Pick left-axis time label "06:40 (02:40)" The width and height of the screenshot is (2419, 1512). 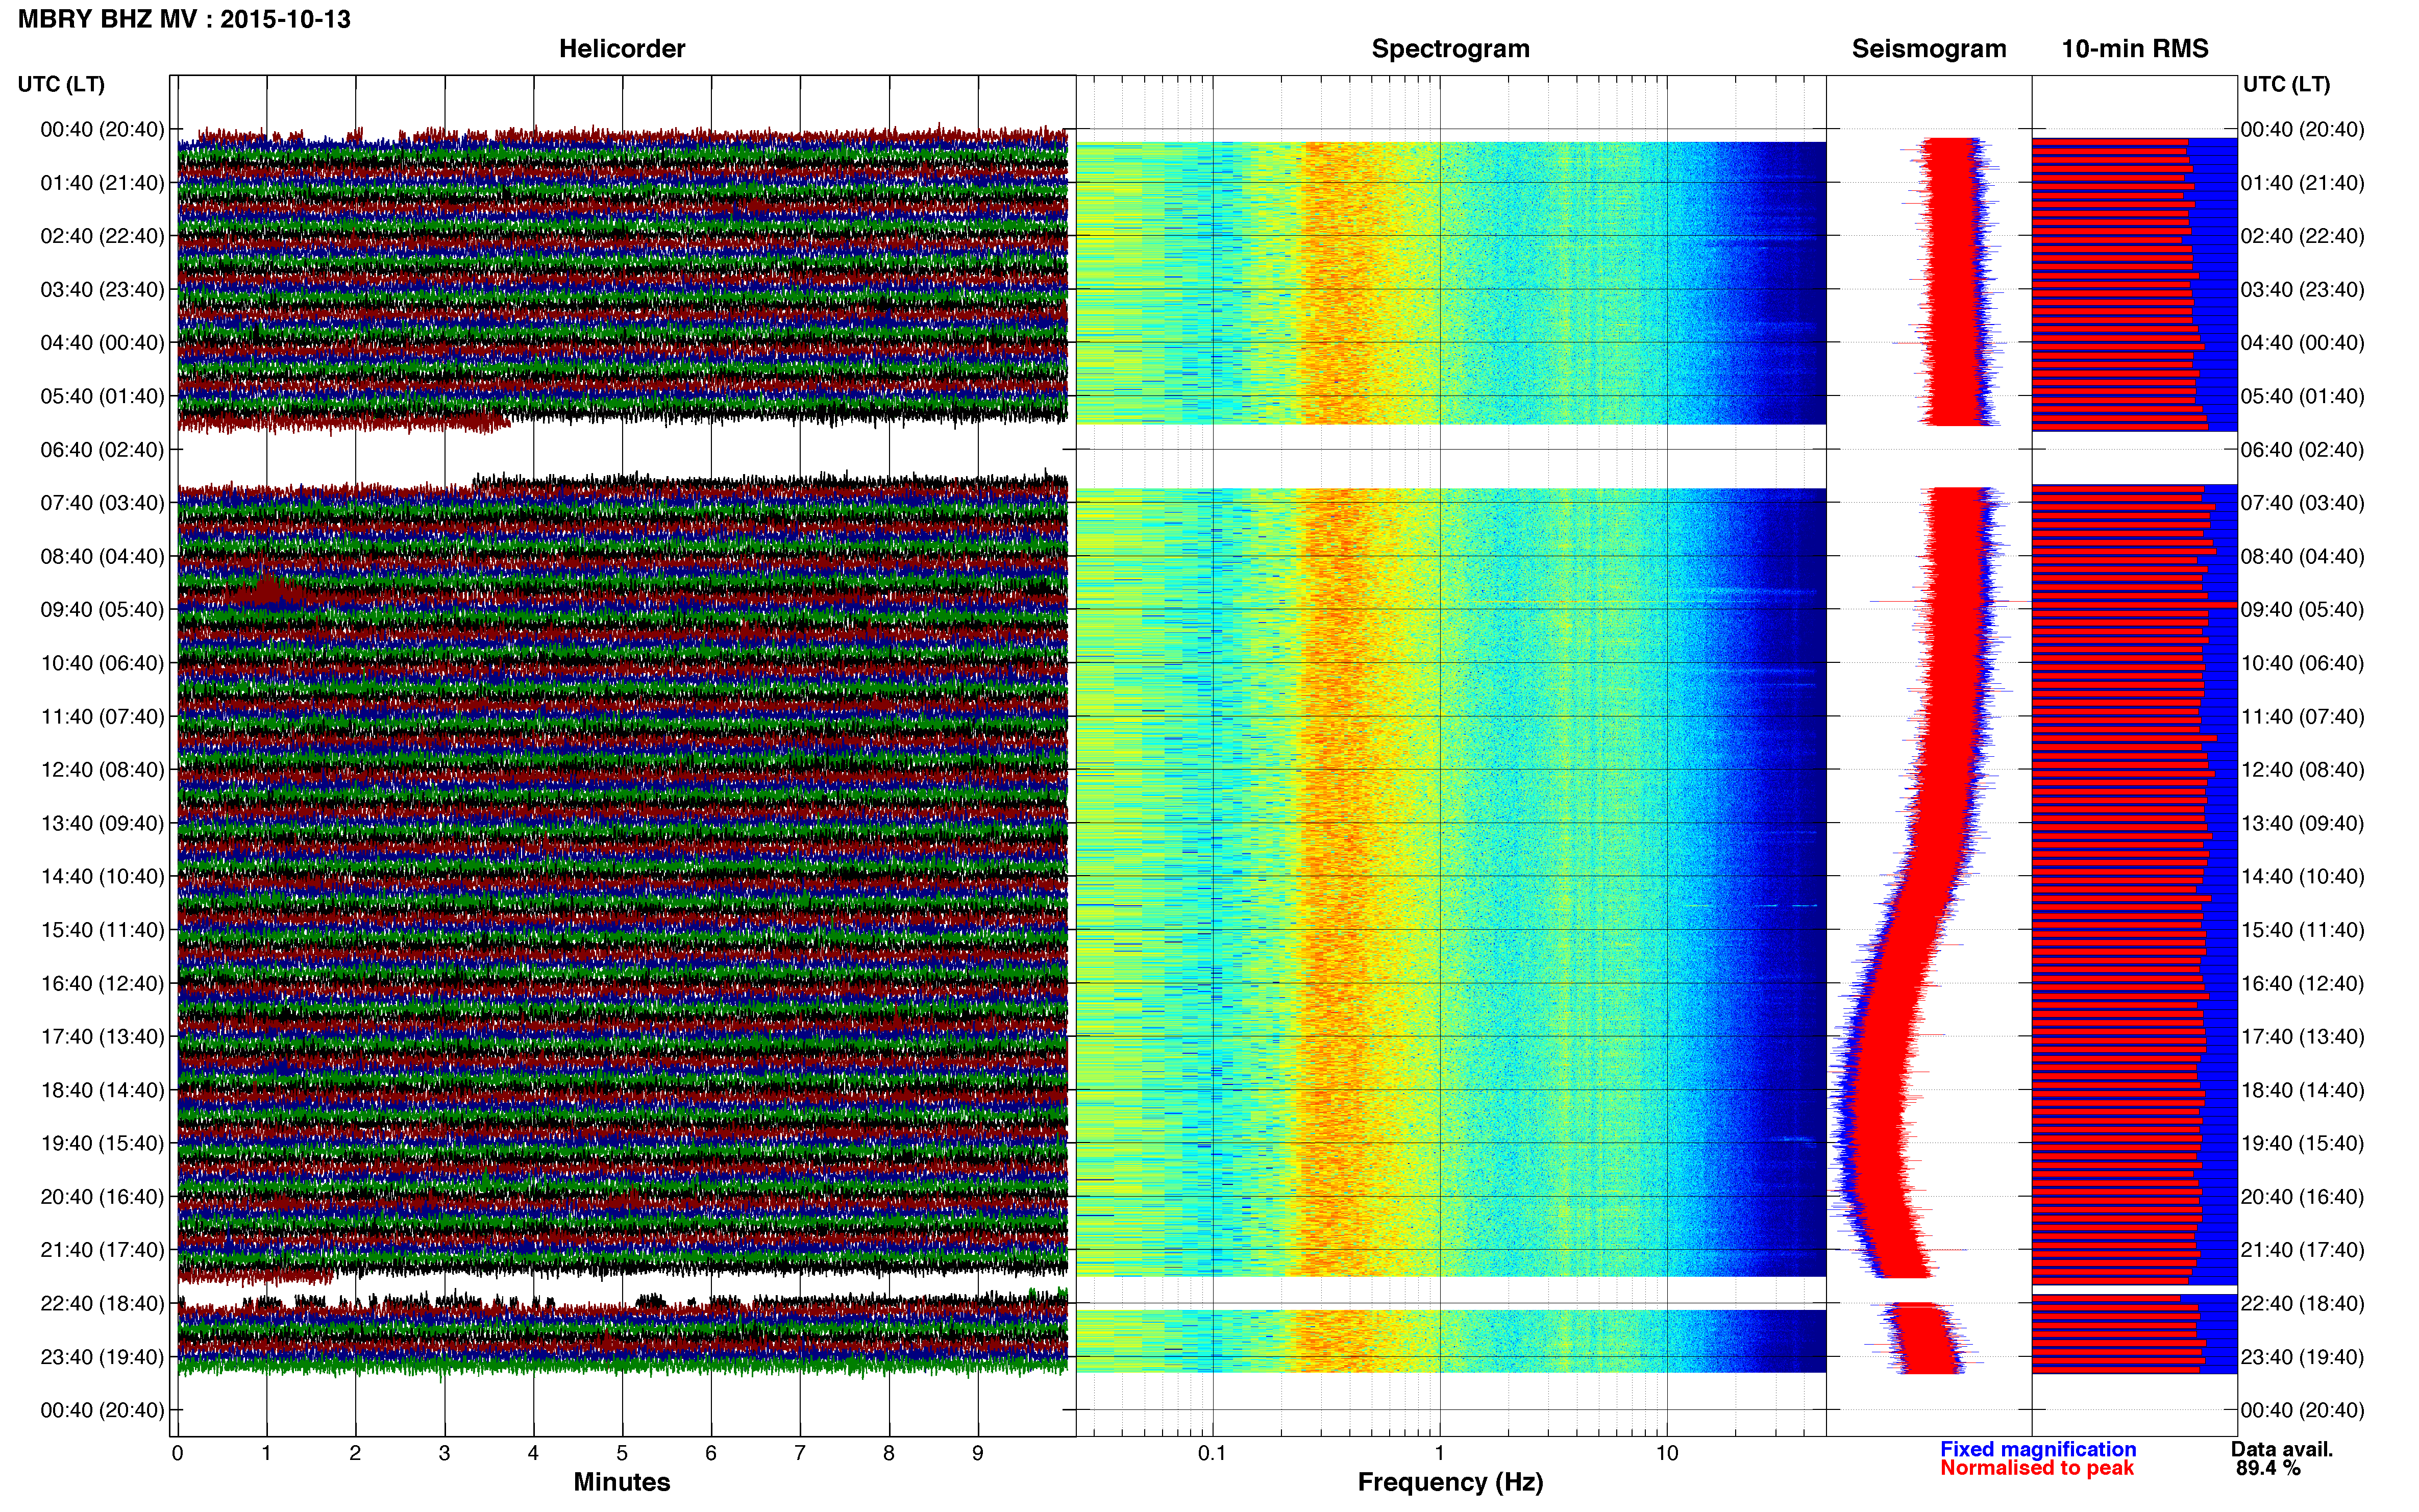[x=102, y=450]
